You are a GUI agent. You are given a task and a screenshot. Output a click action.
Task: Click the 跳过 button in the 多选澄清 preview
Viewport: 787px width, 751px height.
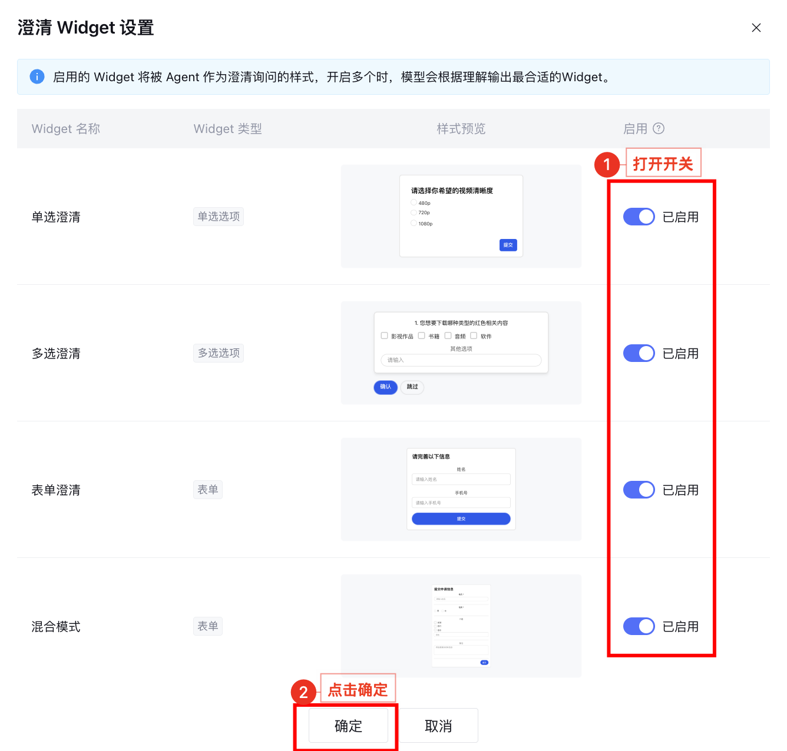tap(412, 387)
